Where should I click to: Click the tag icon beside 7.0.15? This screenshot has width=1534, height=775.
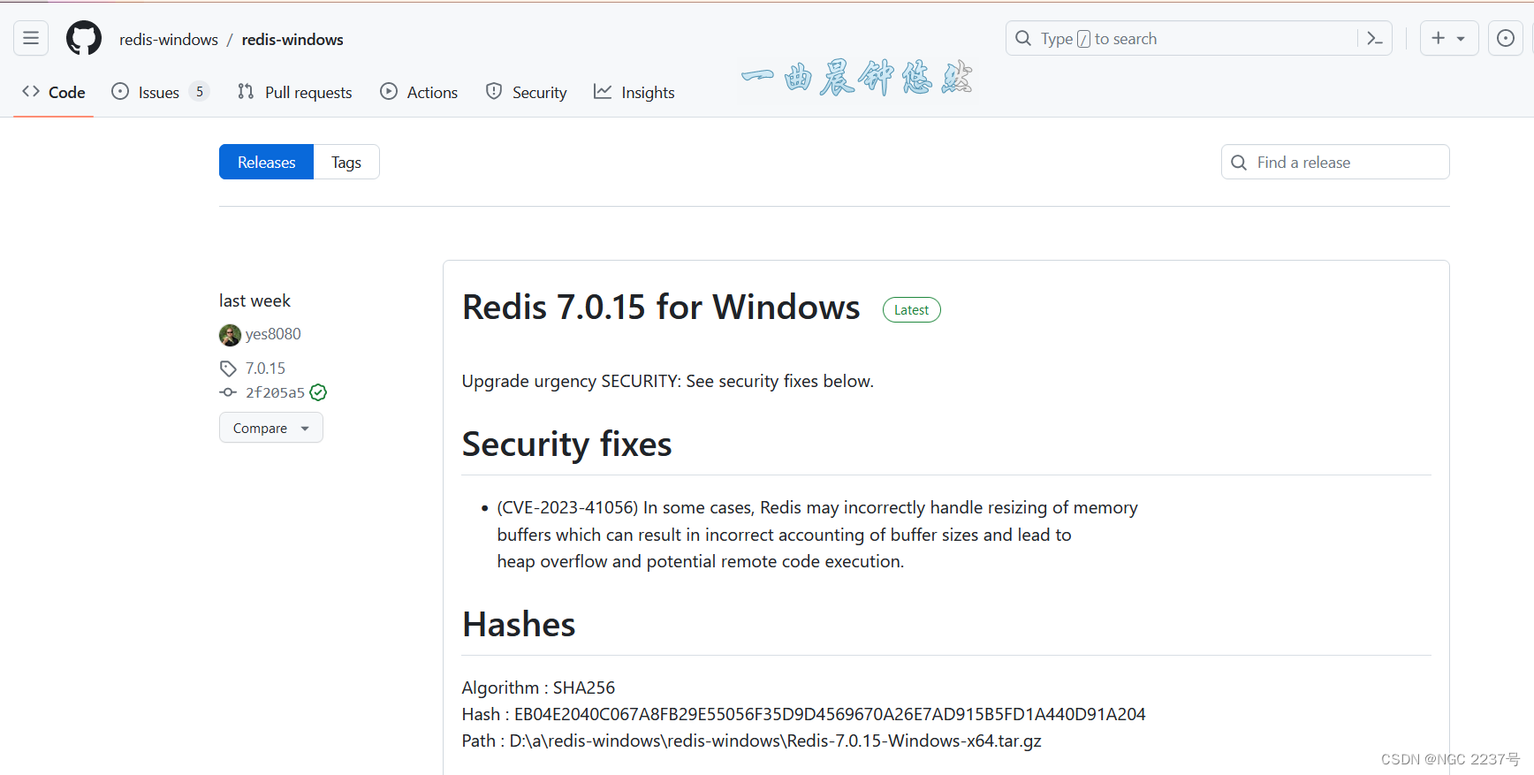pyautogui.click(x=228, y=369)
